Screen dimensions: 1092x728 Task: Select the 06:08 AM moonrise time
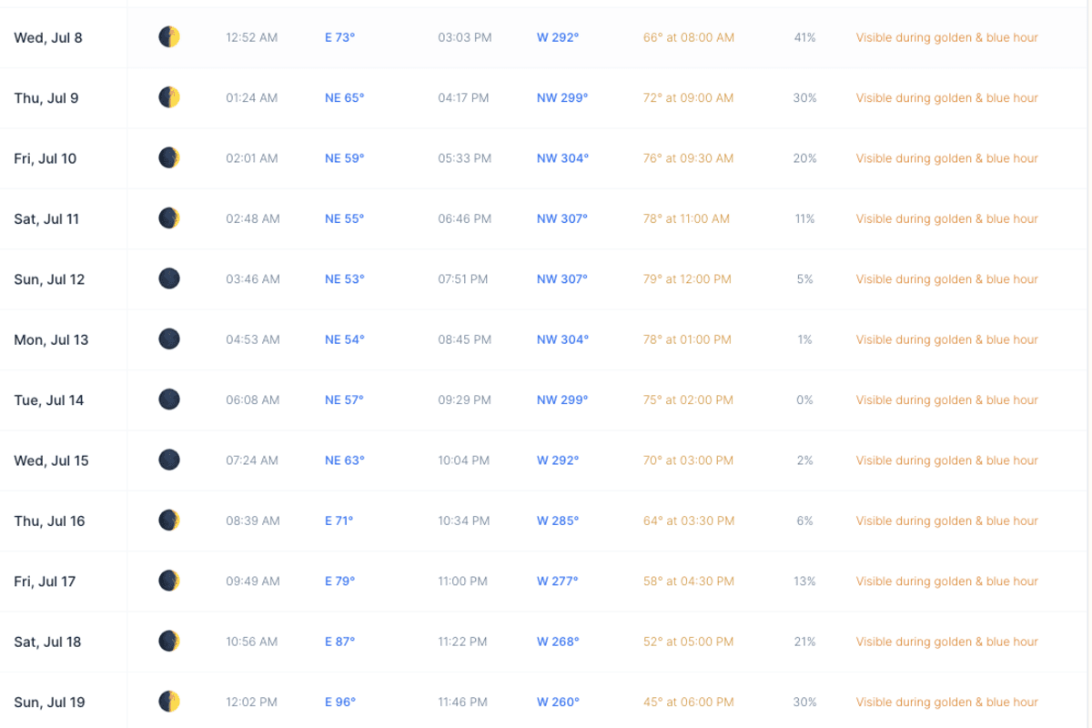click(252, 399)
